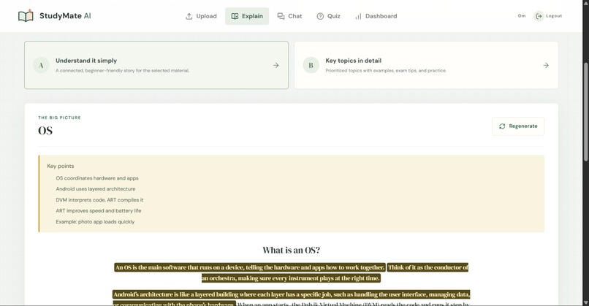The width and height of the screenshot is (589, 306).
Task: Go to the Dashboard tab
Action: coord(376,16)
